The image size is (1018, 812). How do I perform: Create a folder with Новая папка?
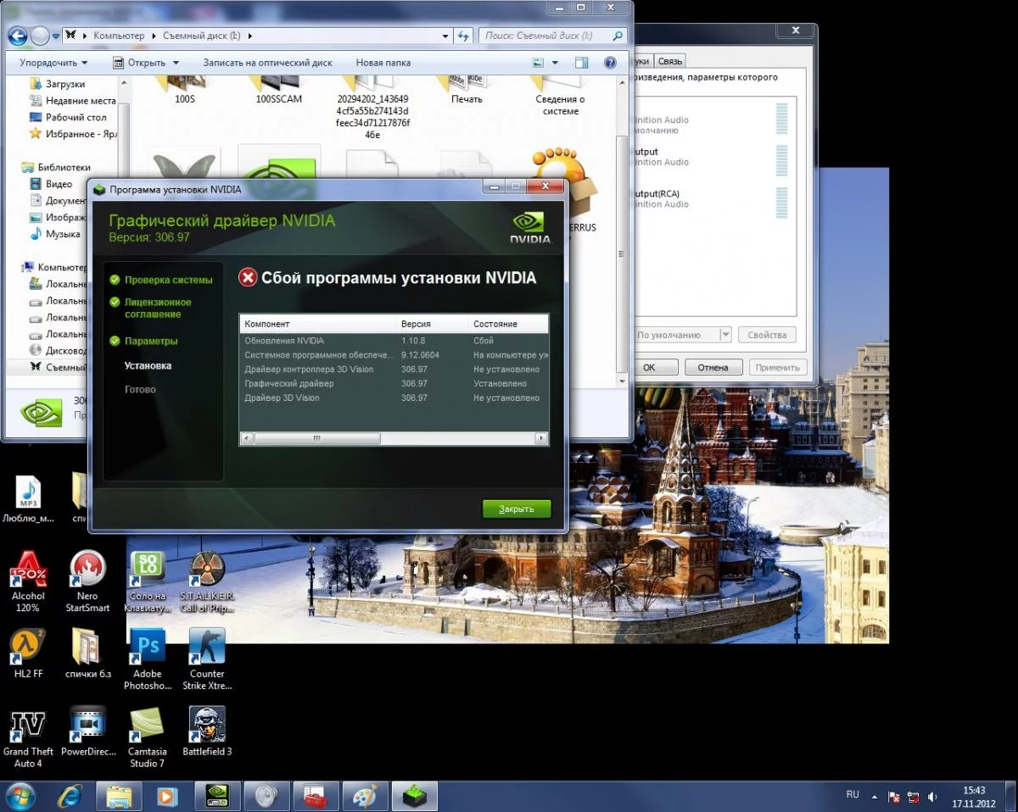pyautogui.click(x=383, y=63)
